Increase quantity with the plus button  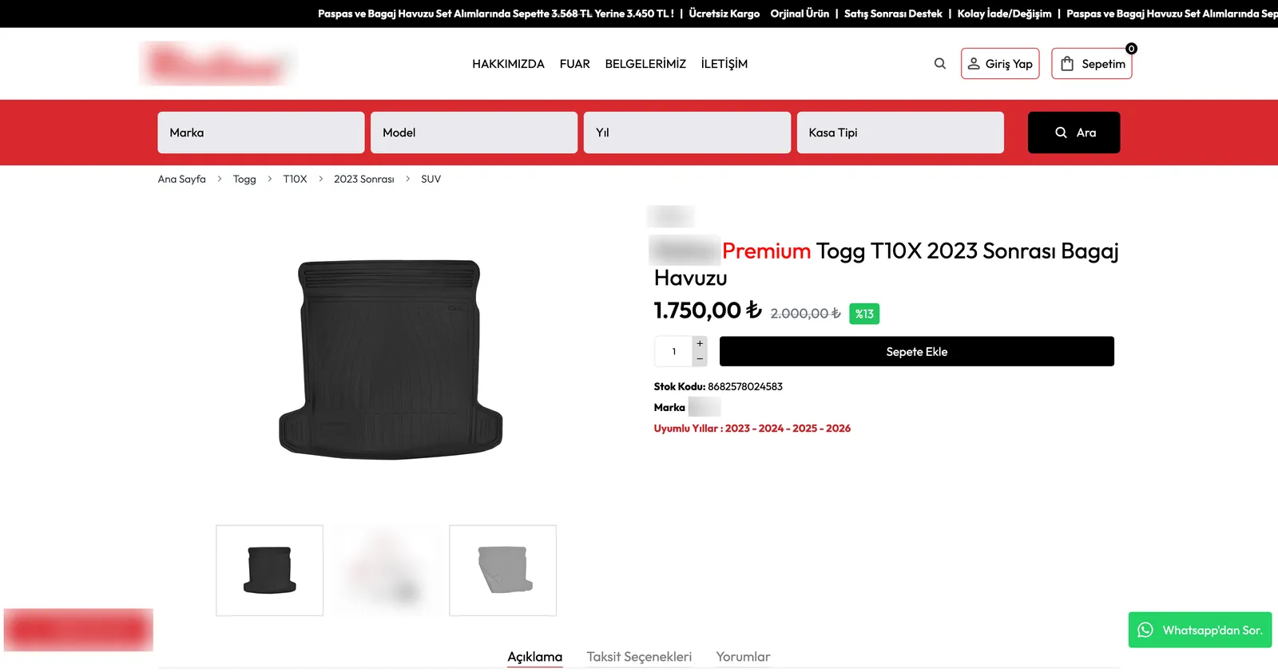click(x=700, y=344)
